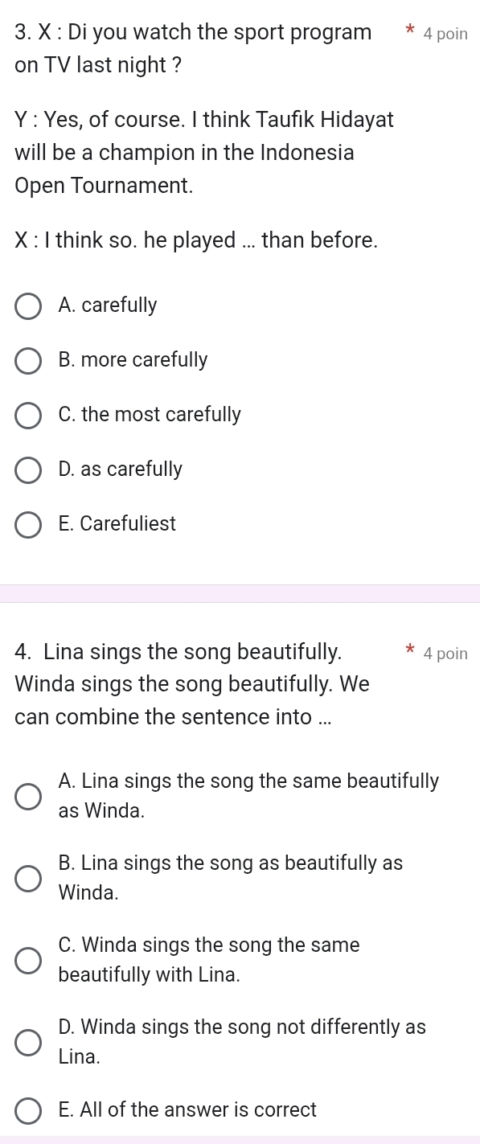Click the 'A. carefully' answer text
Image resolution: width=480 pixels, height=1144 pixels.
click(108, 305)
